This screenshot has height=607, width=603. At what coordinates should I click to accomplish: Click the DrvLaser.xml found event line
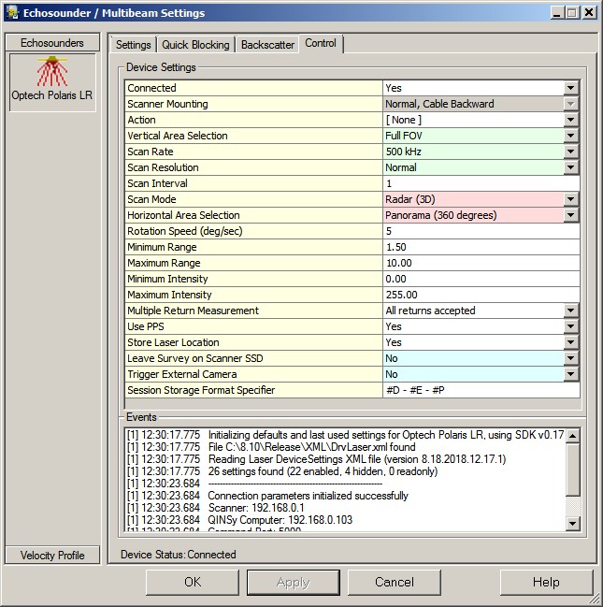pyautogui.click(x=312, y=447)
